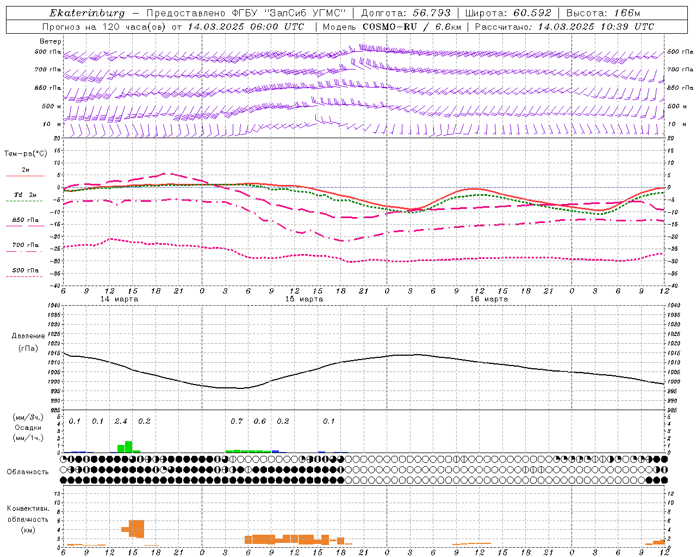Image resolution: width=696 pixels, height=557 pixels.
Task: Click the 15 марта date label
Action: coord(304,299)
